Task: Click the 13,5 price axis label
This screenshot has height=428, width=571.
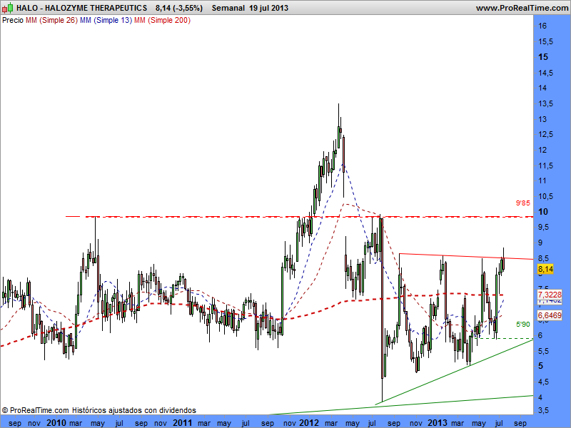Action: point(545,104)
